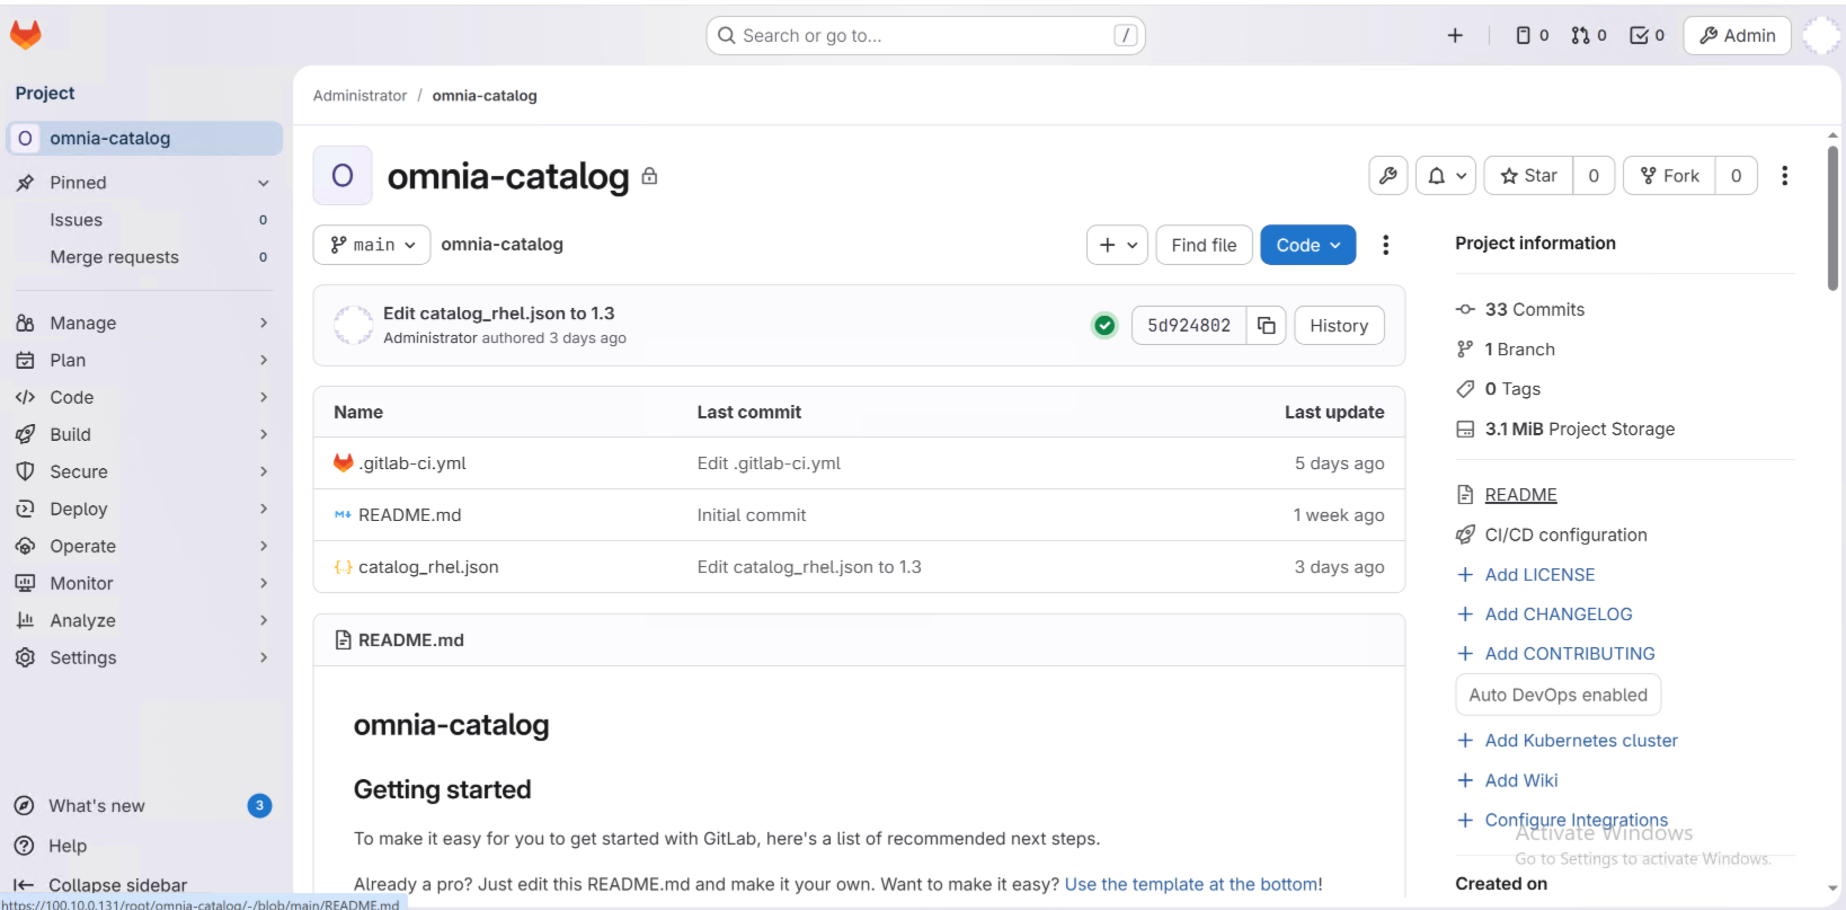Click the Search or go to field

click(x=925, y=35)
